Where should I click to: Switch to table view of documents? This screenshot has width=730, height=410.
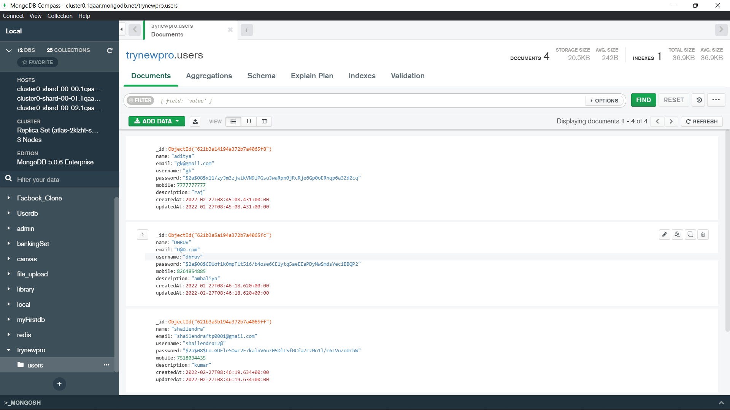click(264, 121)
